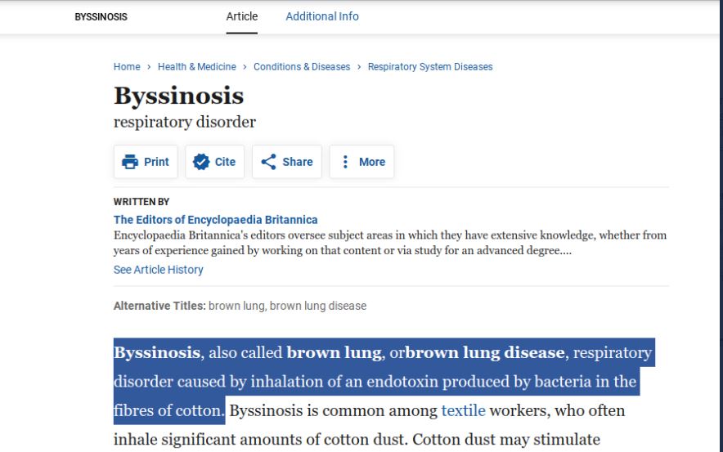Click The Editors of Encyclopaedia Britannica link
The height and width of the screenshot is (452, 723).
(x=215, y=220)
